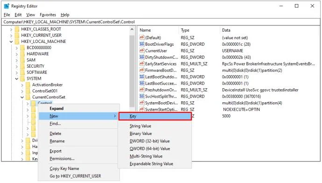This screenshot has width=322, height=183.
Task: Click the Registry Editor app icon in title bar
Action: [7, 6]
